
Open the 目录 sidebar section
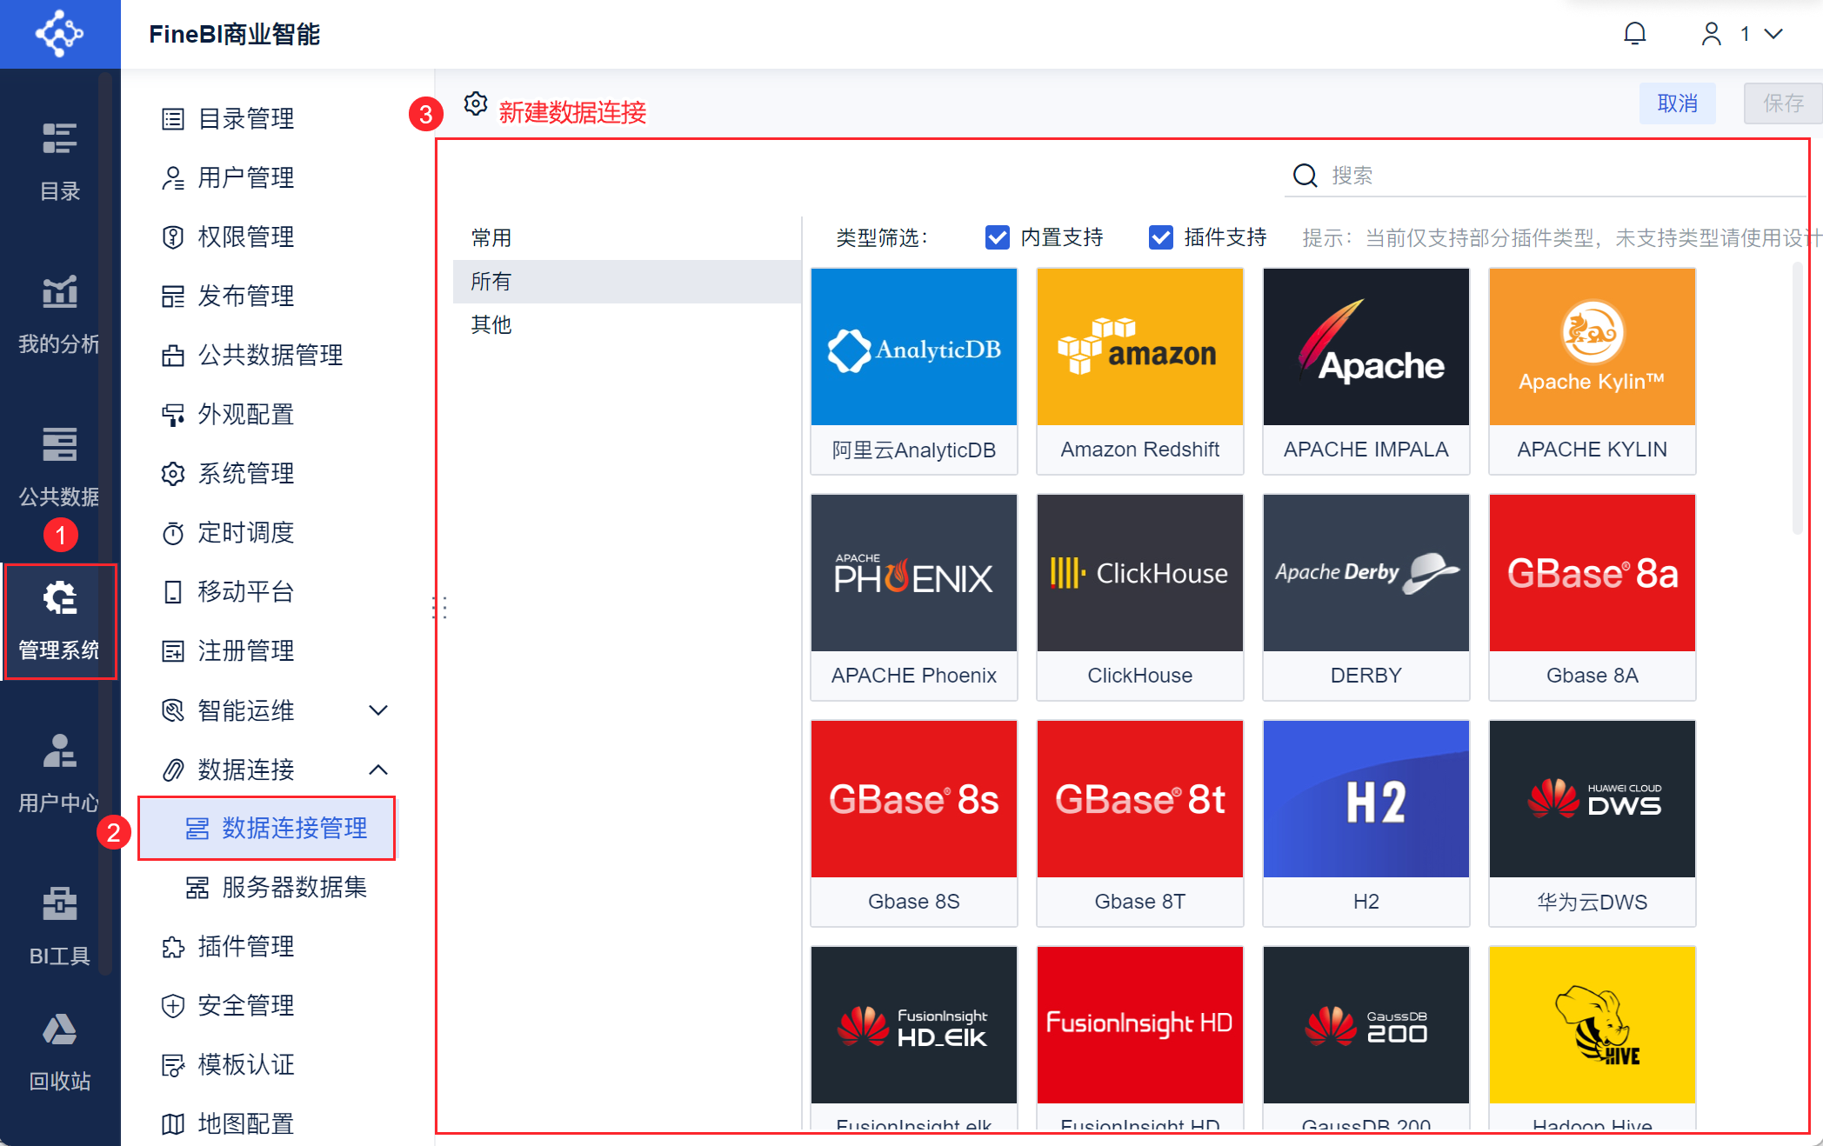[x=59, y=161]
